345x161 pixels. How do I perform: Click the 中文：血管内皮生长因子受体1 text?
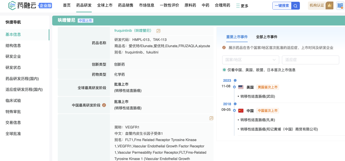(x=138, y=133)
